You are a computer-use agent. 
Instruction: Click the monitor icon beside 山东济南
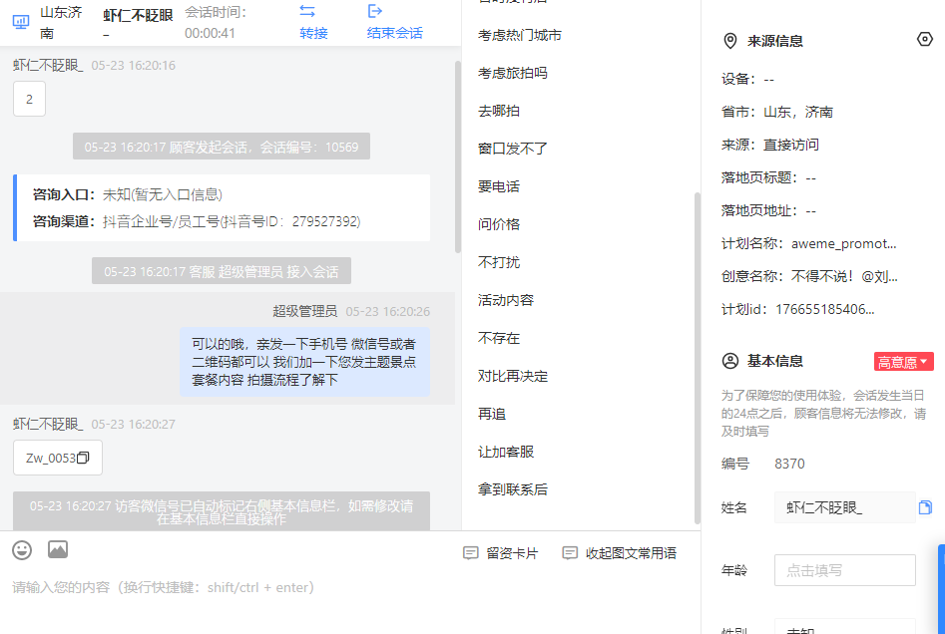coord(21,22)
